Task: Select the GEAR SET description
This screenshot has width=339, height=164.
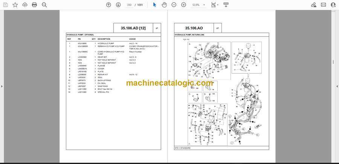Action: pos(101,57)
